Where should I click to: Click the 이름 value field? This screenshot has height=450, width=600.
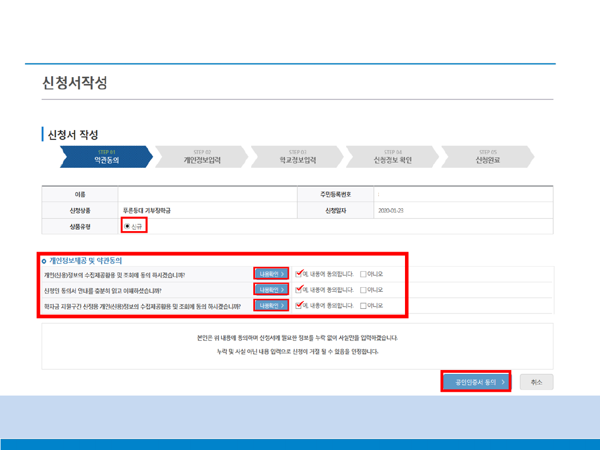coord(207,194)
